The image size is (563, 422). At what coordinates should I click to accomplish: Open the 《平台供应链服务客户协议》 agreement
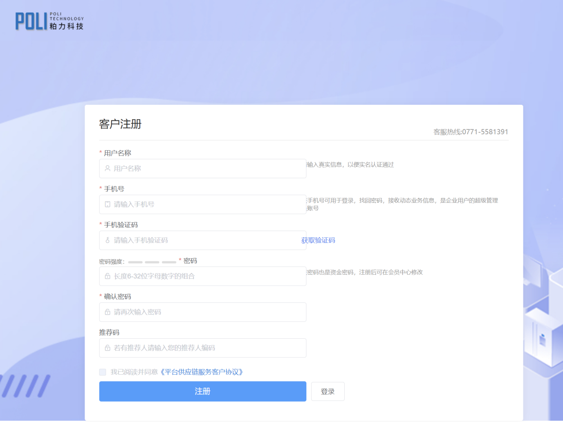(x=202, y=372)
